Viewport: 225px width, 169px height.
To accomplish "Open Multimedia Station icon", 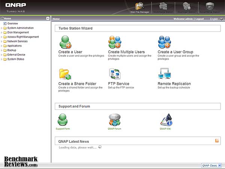I will tap(163, 6).
